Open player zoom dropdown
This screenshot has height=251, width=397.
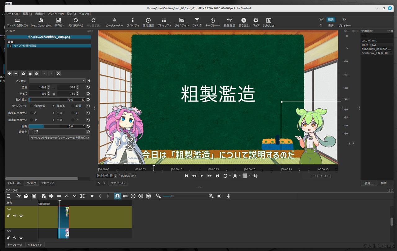[240, 176]
